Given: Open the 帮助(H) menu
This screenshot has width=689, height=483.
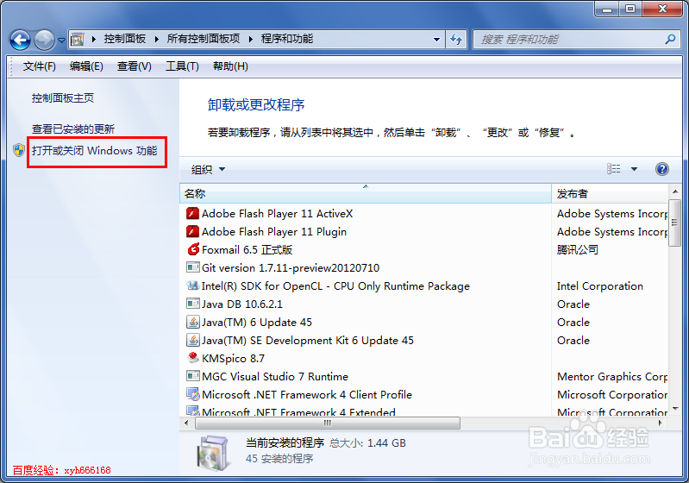Looking at the screenshot, I should (x=230, y=66).
